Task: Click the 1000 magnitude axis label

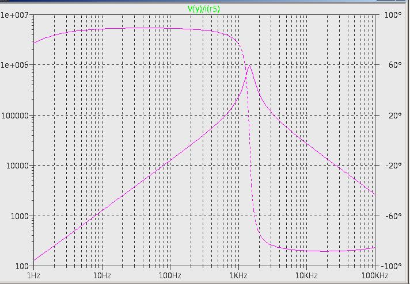Action: click(20, 216)
